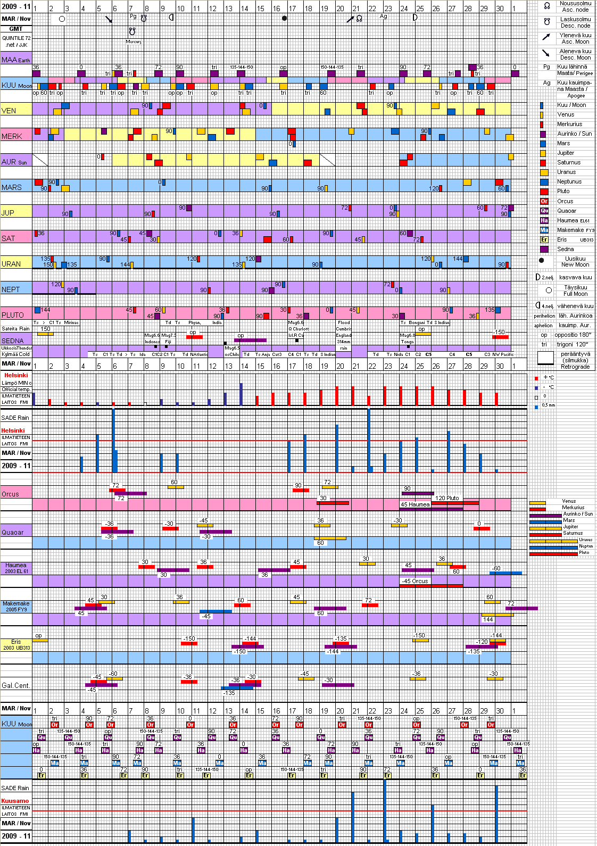The width and height of the screenshot is (597, 846).
Task: Select the blue Makemake 'Ma' legend badge
Action: [544, 230]
